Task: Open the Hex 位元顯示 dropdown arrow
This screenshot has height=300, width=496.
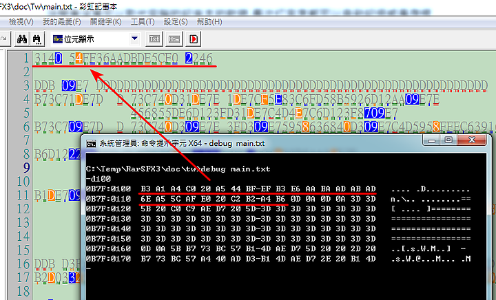Action: (134, 39)
